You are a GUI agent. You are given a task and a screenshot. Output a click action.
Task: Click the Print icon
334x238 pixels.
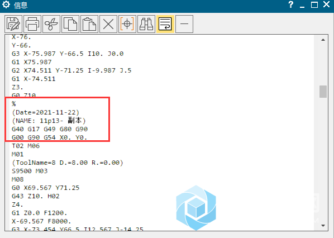coord(32,24)
